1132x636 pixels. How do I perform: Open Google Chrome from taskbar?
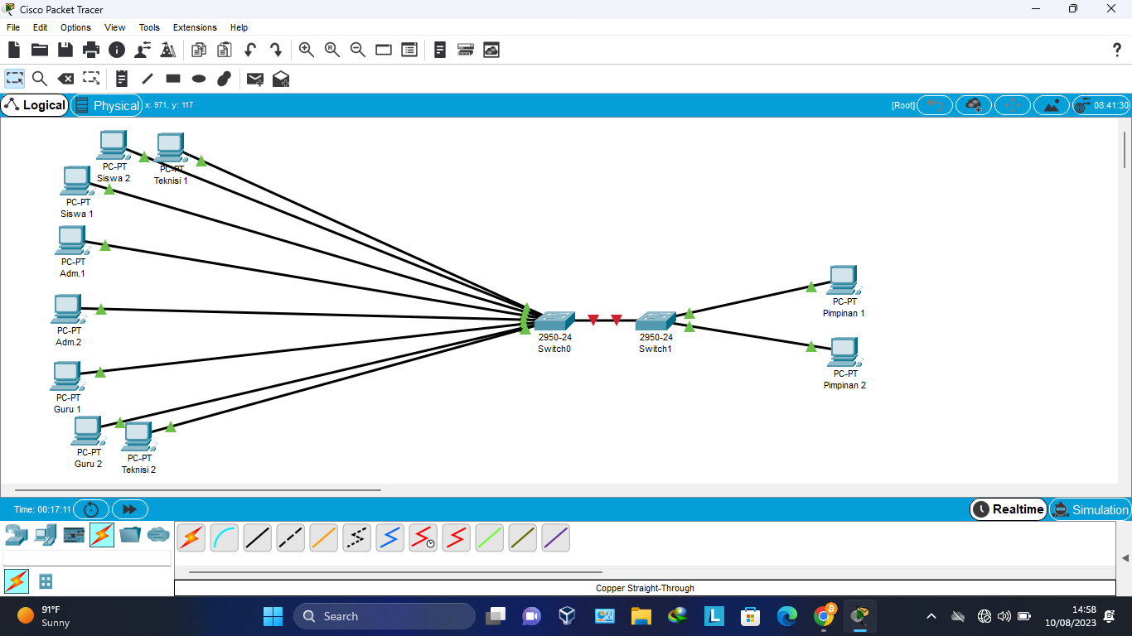[825, 615]
